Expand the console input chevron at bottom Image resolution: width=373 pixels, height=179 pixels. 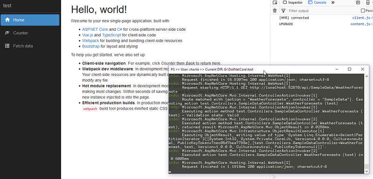click(x=274, y=177)
